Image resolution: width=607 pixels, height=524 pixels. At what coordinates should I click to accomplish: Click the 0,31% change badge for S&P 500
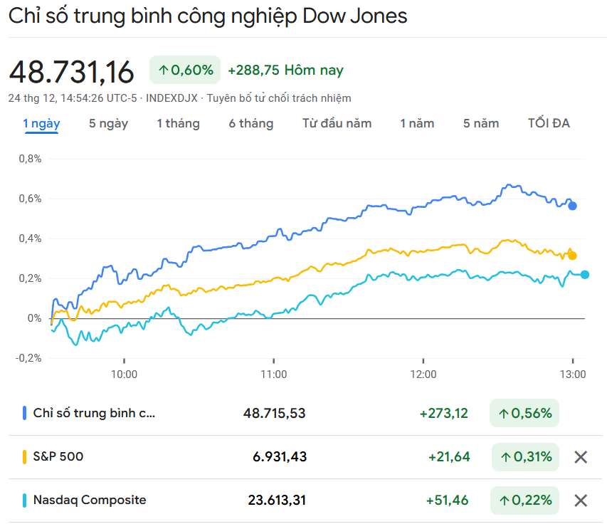click(x=525, y=457)
